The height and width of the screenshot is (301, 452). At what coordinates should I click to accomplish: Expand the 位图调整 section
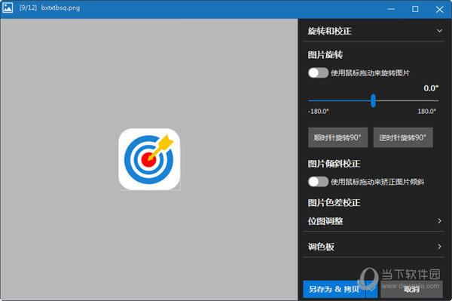[x=374, y=221]
